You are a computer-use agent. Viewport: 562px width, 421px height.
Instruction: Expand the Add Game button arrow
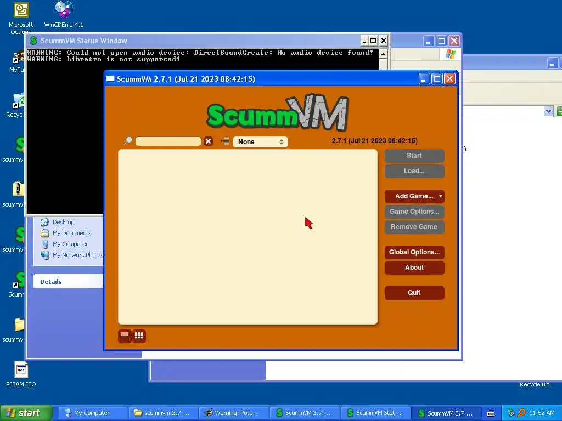tap(441, 196)
